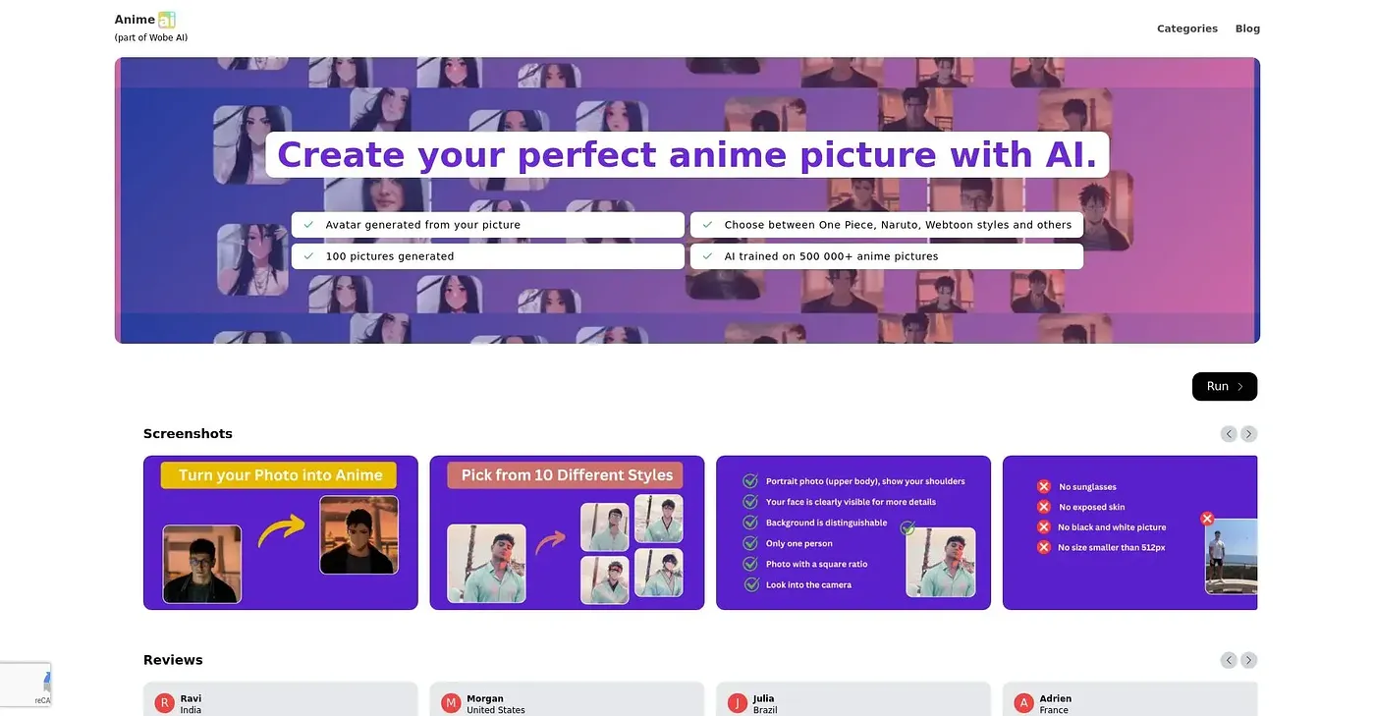Click Adrien's red A avatar
The width and height of the screenshot is (1375, 716).
1024,703
